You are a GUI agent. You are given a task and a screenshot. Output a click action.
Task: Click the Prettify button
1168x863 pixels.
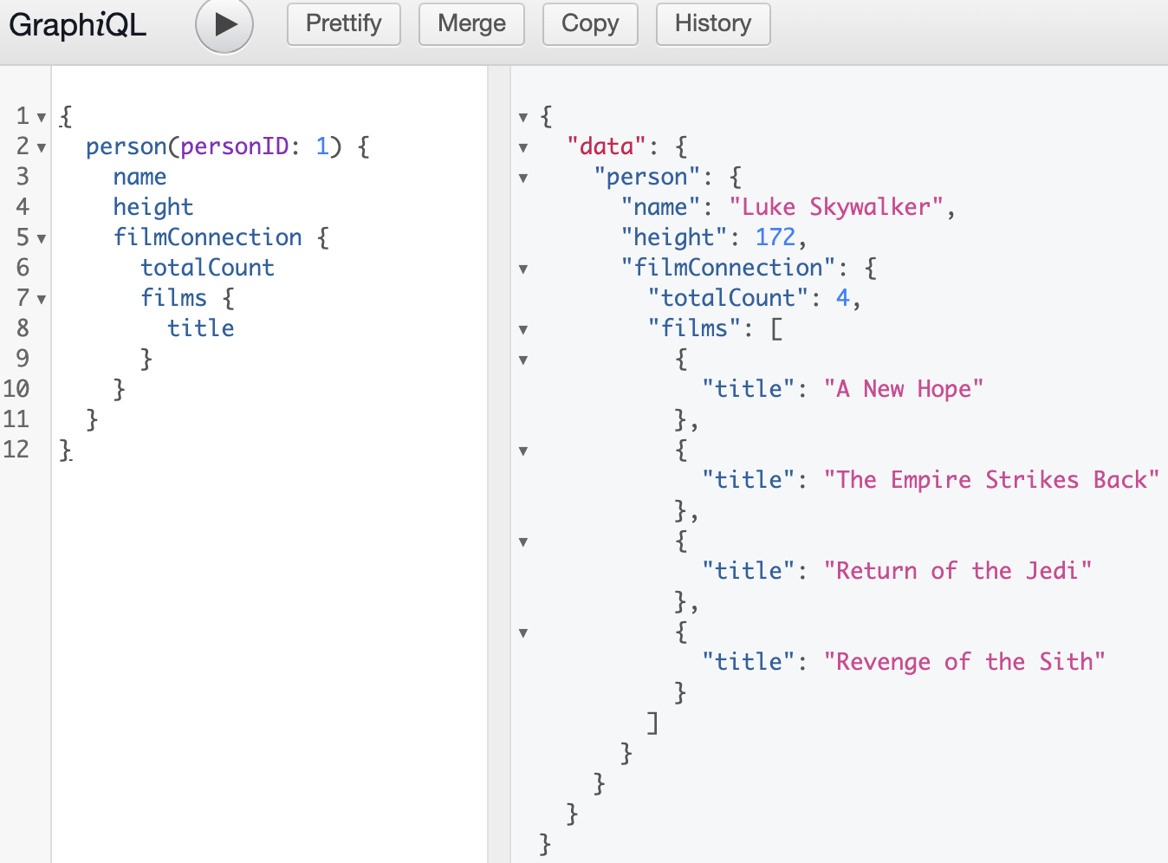pyautogui.click(x=344, y=23)
